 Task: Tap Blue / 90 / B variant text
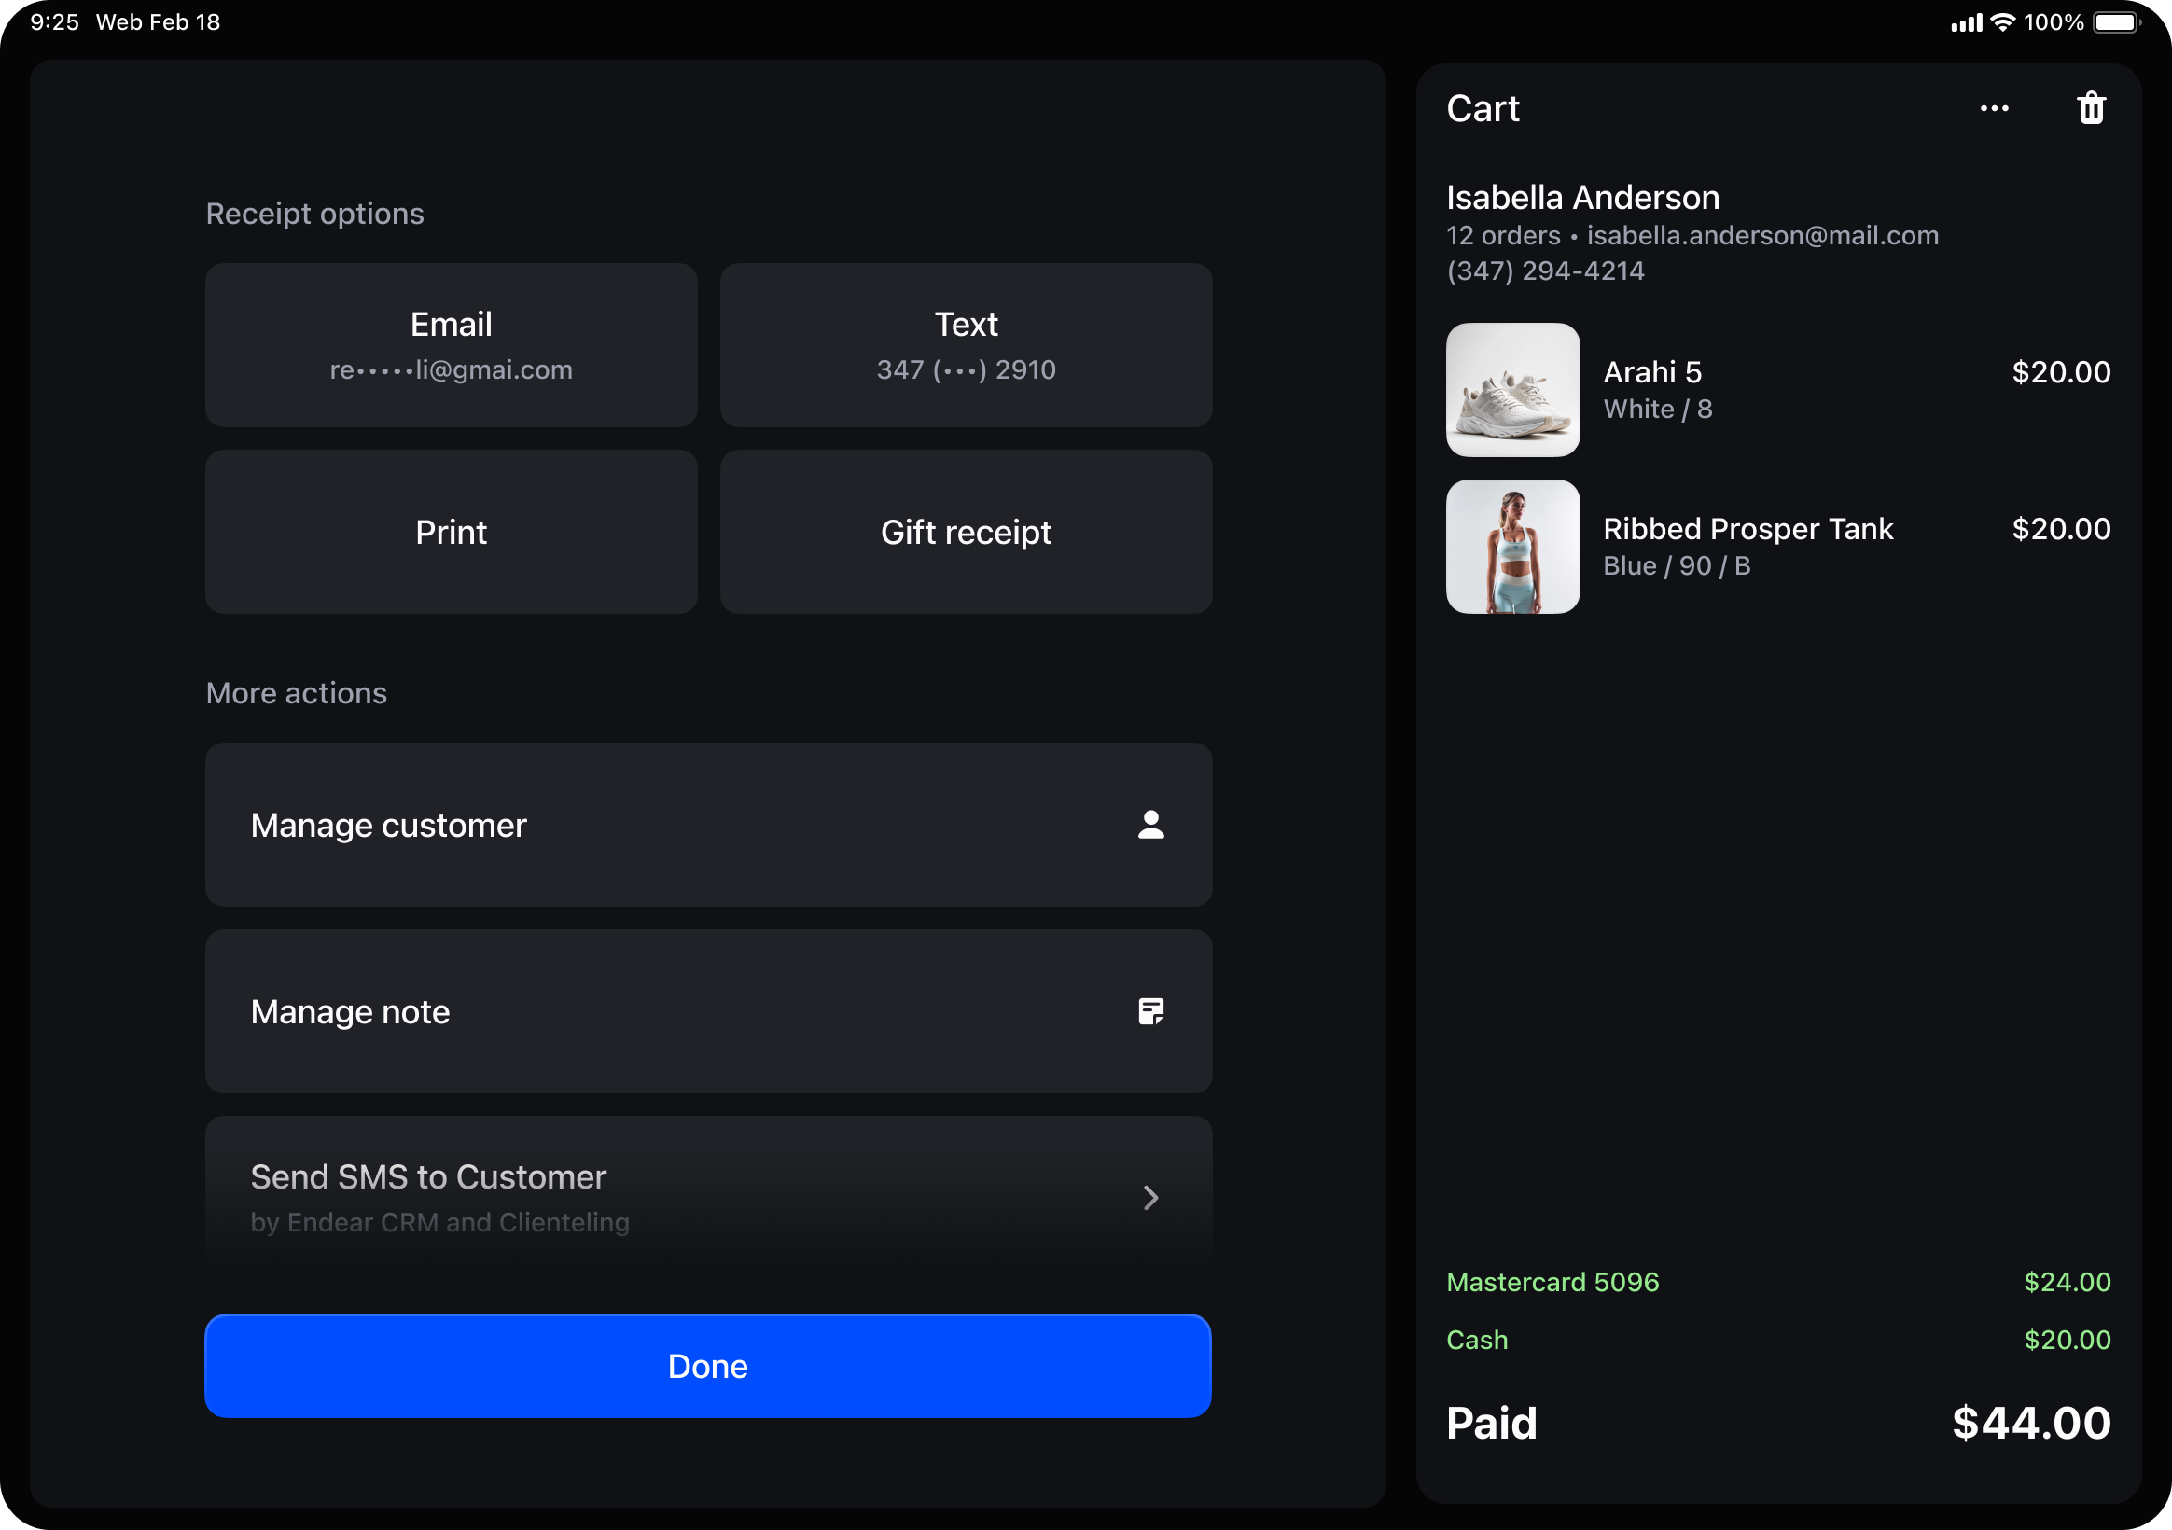pyautogui.click(x=1677, y=566)
